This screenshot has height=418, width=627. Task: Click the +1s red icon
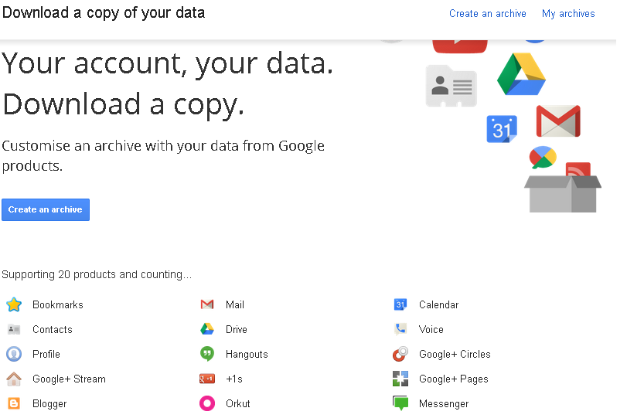[207, 379]
